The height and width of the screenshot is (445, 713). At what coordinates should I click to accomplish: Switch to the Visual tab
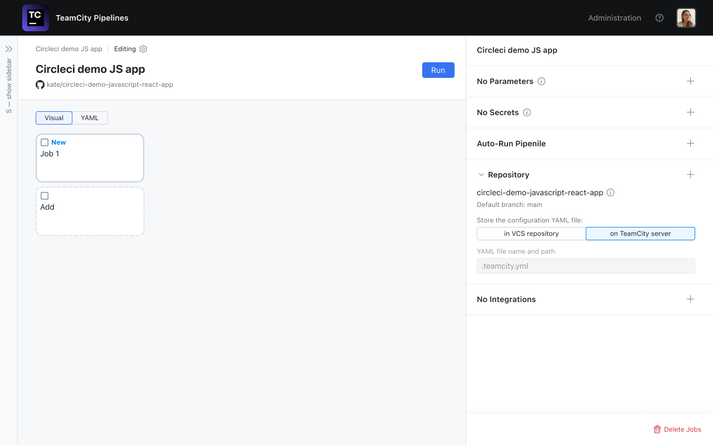(x=54, y=118)
